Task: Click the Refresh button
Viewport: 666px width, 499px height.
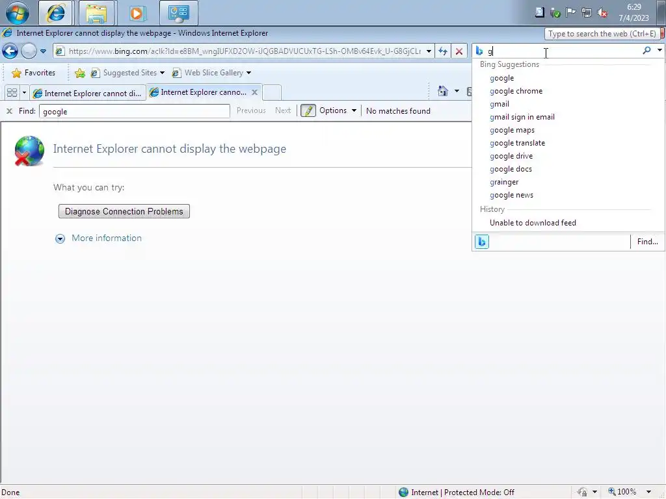Action: point(443,51)
